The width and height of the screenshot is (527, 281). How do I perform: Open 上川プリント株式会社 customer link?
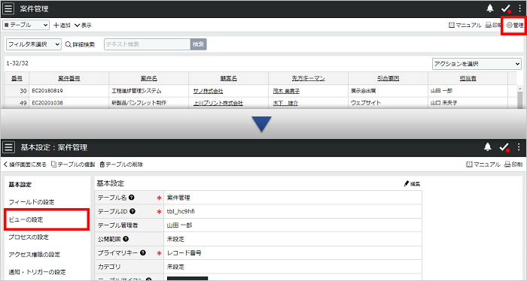218,103
